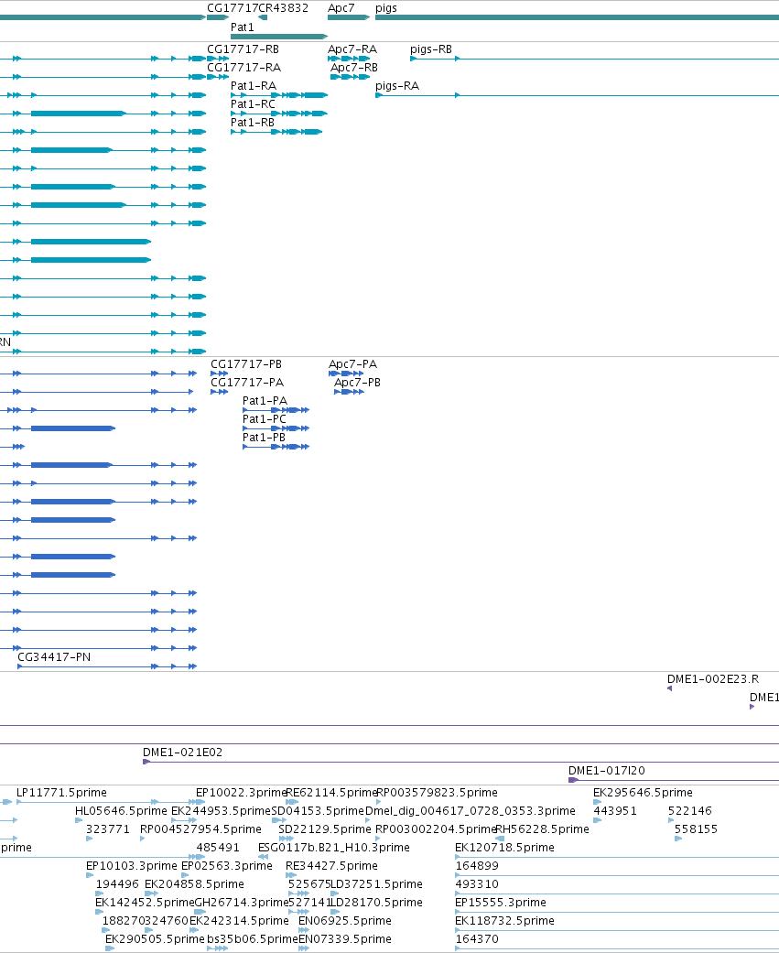Click EST label HL05646.5prime
This screenshot has width=779, height=953.
coord(121,811)
